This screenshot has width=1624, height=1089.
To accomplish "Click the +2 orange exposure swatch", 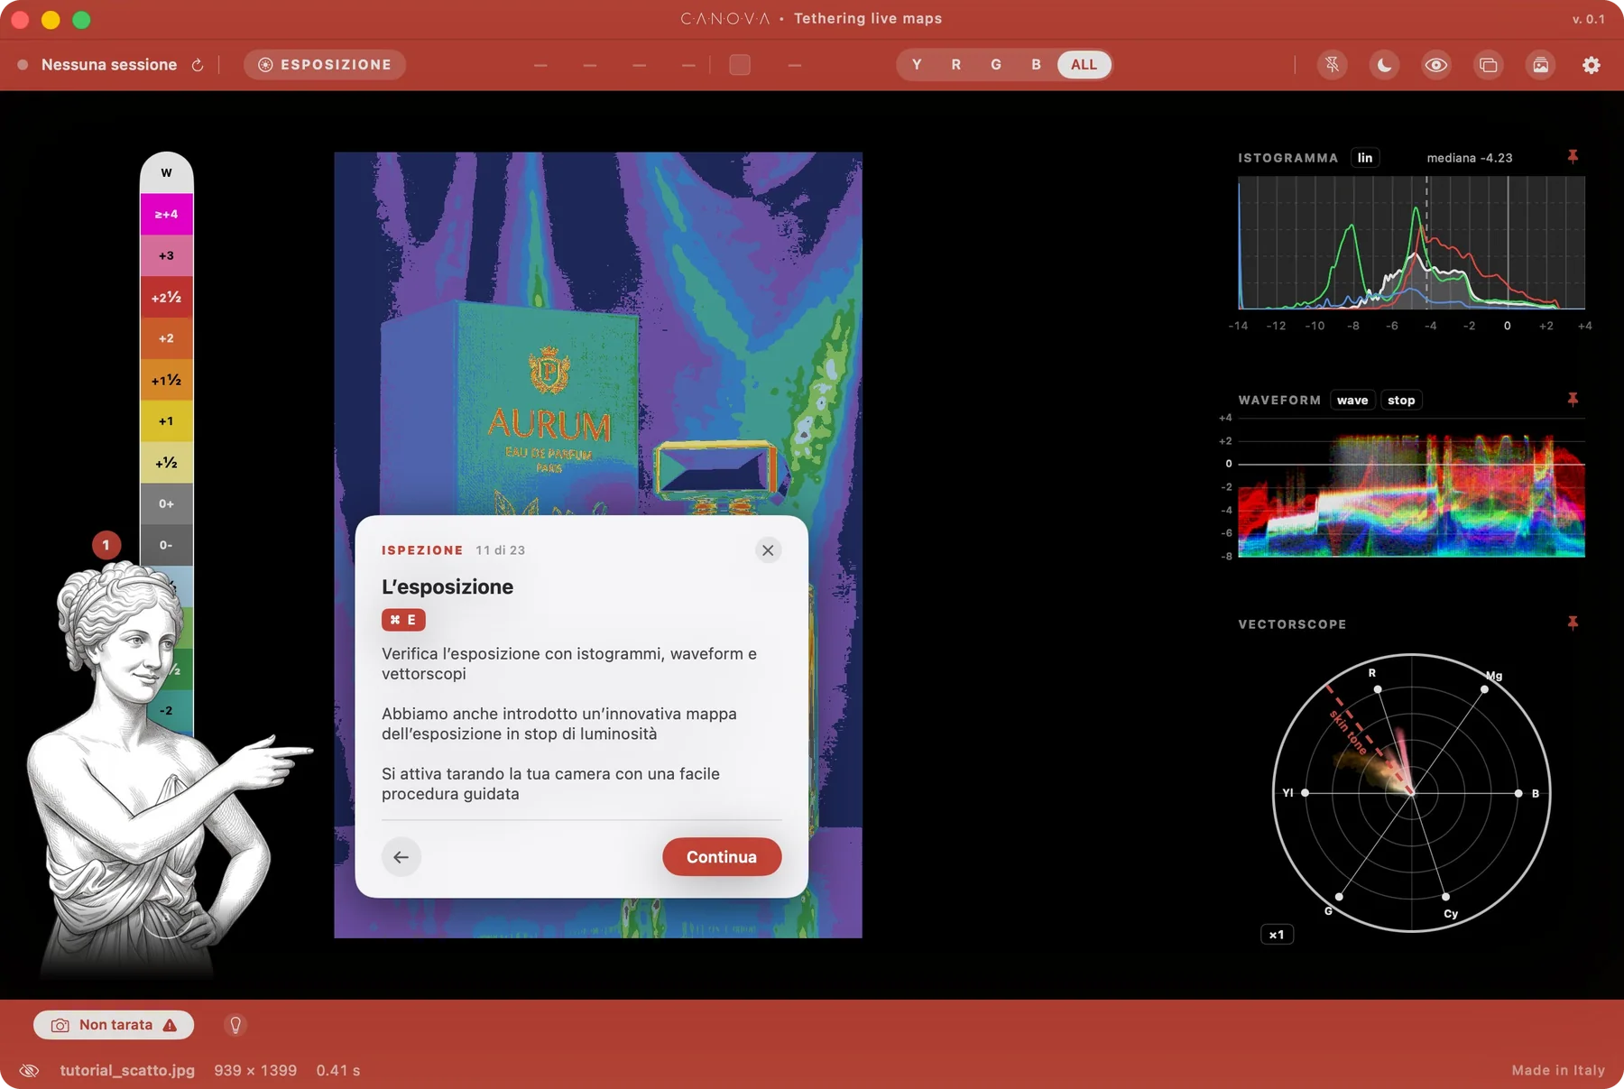I will click(x=166, y=338).
